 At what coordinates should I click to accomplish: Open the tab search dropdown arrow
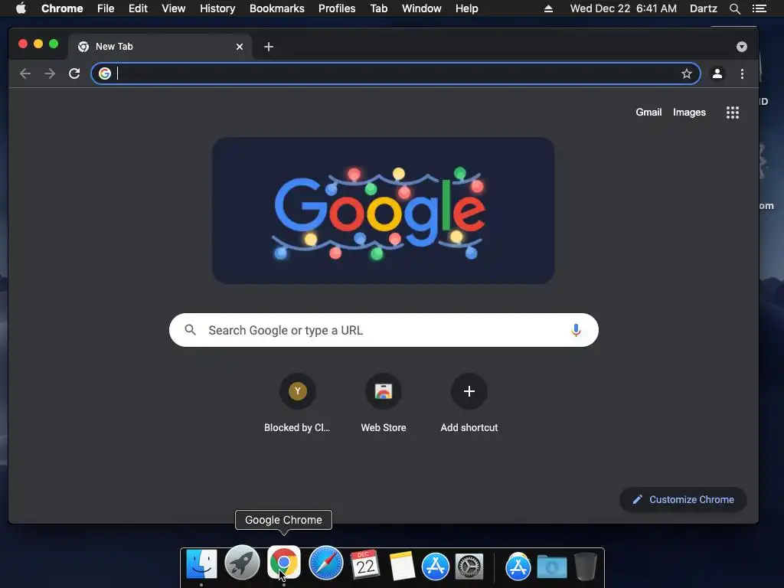(x=741, y=47)
